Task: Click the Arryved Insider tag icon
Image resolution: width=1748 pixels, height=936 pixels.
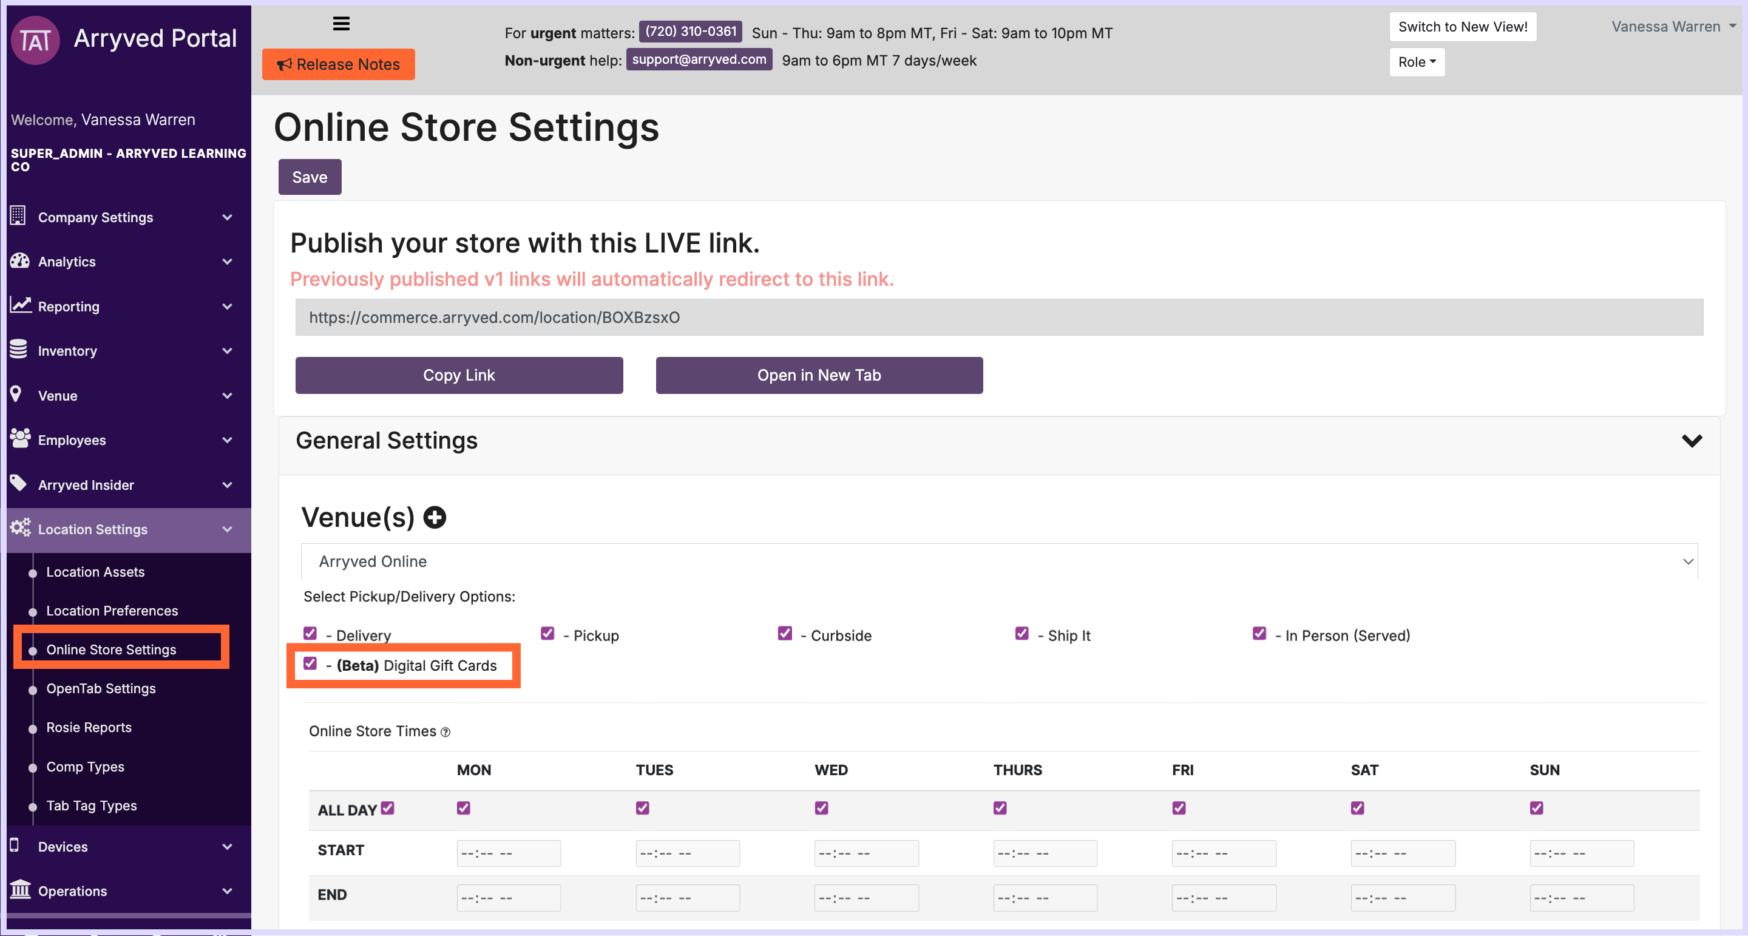Action: 19,483
